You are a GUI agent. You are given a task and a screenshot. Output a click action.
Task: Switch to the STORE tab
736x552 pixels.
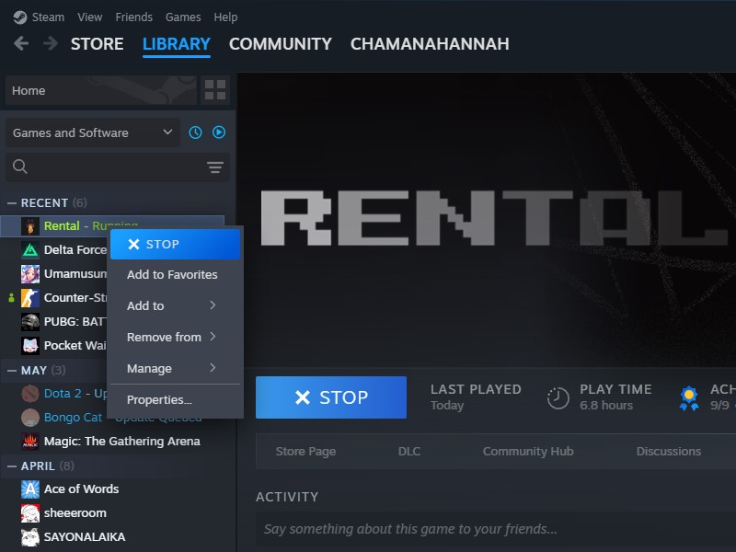(98, 43)
